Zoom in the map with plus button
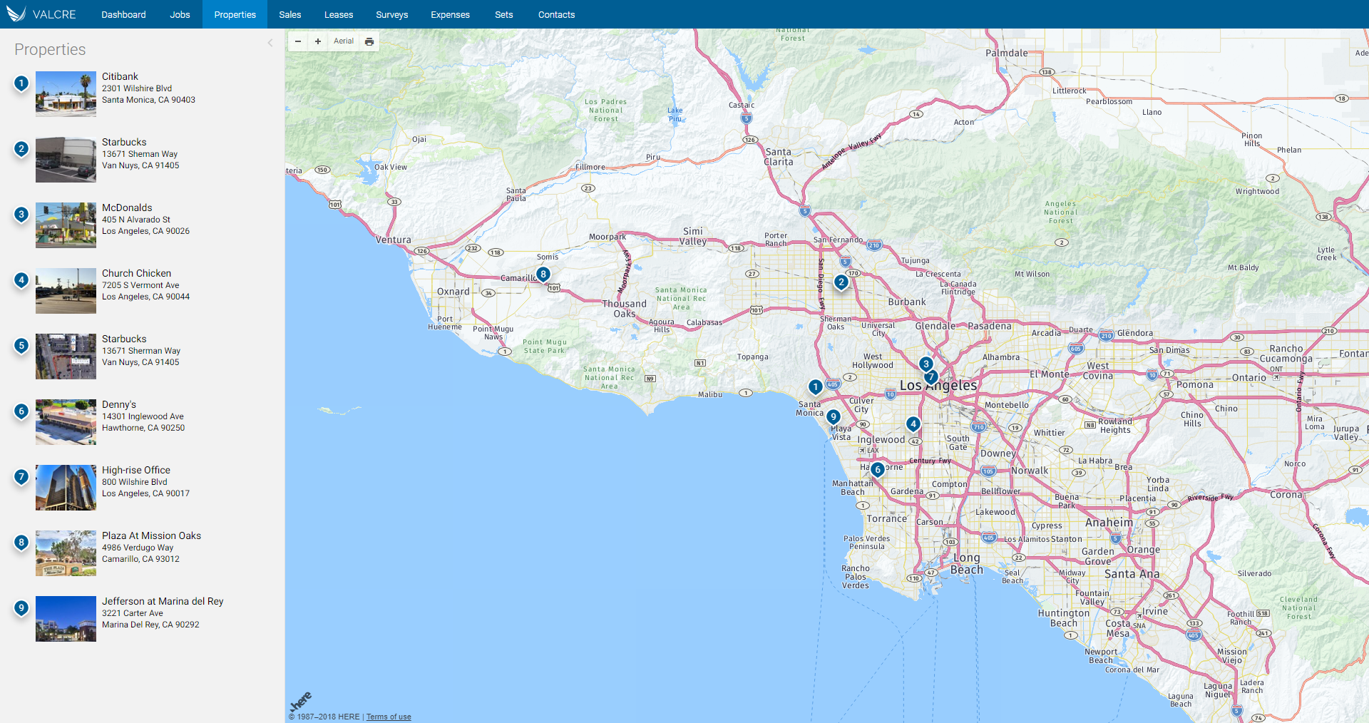 click(318, 41)
